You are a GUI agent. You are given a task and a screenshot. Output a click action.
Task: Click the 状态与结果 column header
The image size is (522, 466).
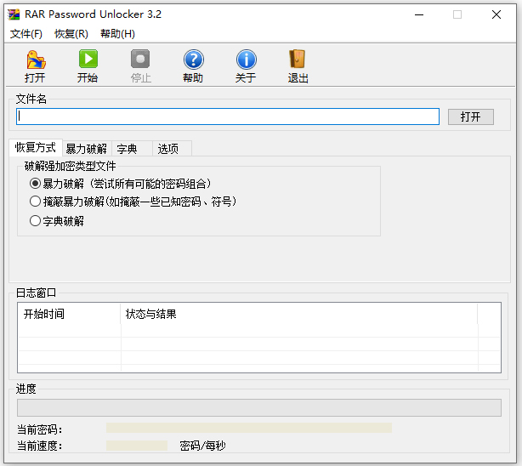point(299,314)
